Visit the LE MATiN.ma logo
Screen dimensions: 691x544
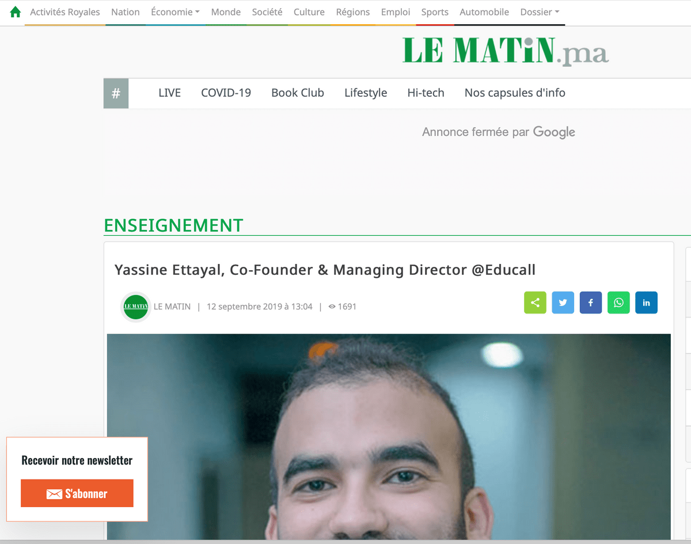(x=505, y=51)
